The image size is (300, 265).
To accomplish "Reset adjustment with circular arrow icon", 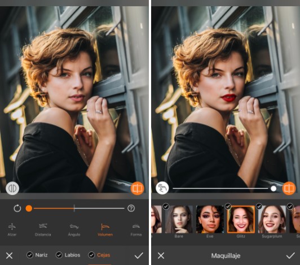I will (17, 208).
